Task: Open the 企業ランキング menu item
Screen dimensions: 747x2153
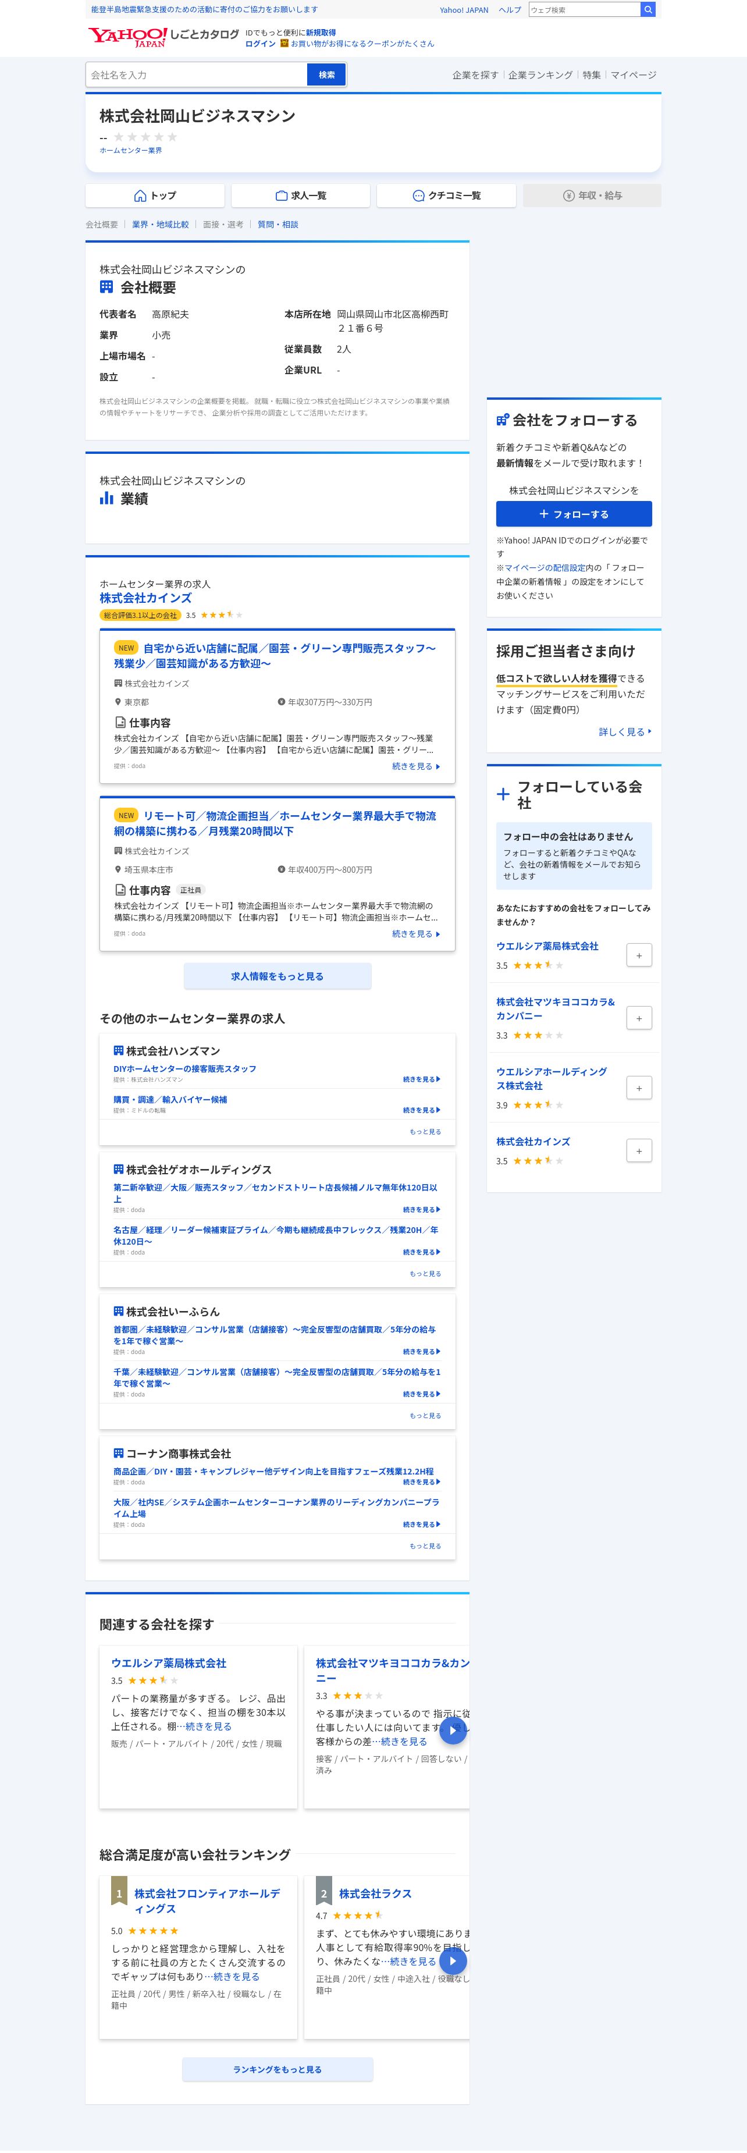Action: coord(540,75)
